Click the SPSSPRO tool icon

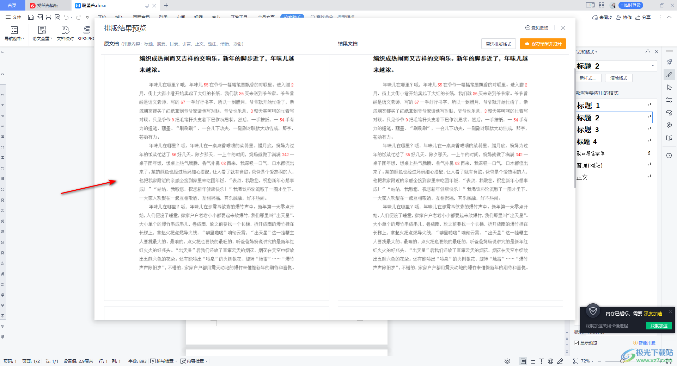(x=86, y=33)
